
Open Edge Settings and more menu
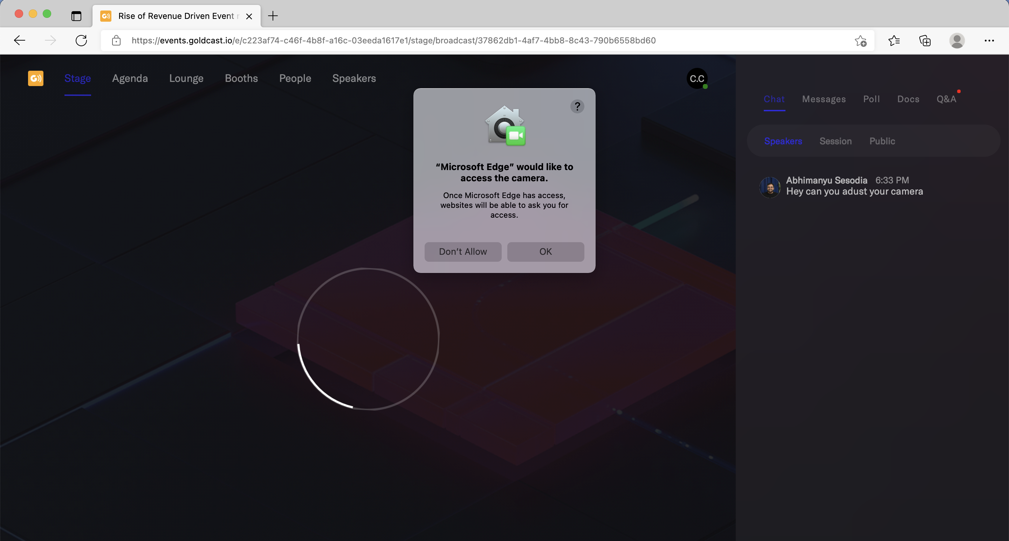pyautogui.click(x=989, y=41)
